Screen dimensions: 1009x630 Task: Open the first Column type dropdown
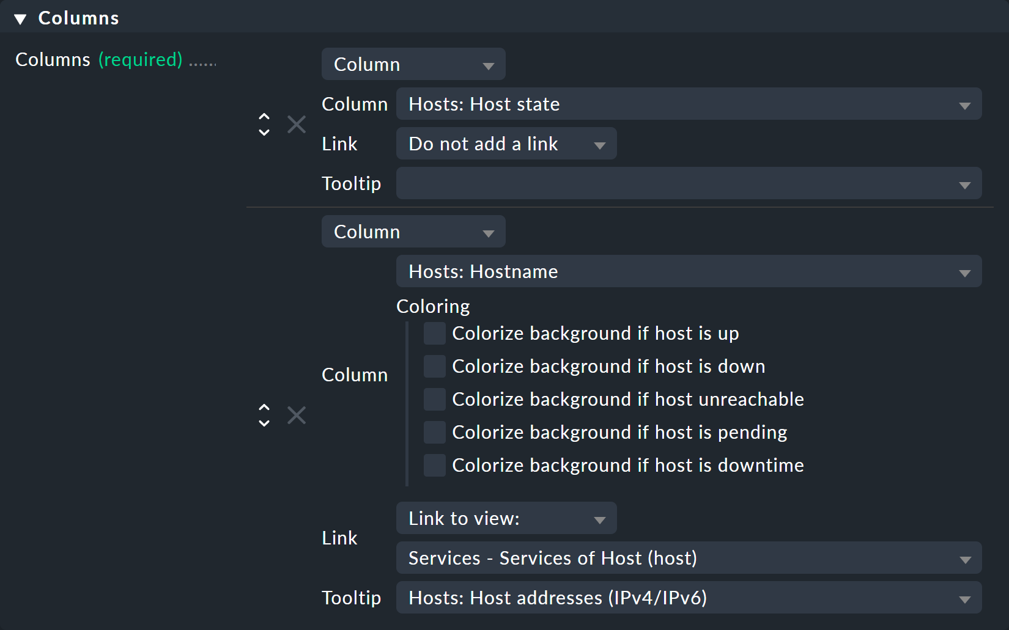point(413,64)
